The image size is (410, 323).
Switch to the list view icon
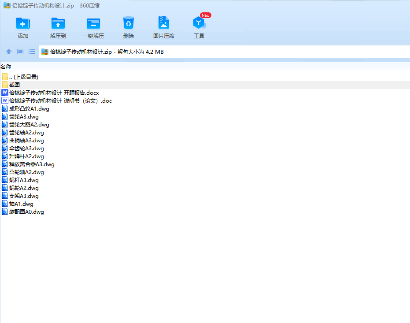pyautogui.click(x=32, y=52)
